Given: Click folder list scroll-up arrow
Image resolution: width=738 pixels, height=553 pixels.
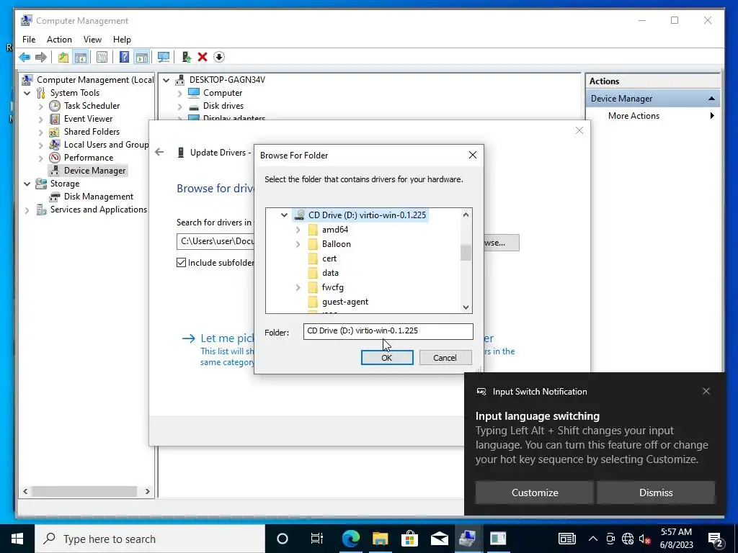Looking at the screenshot, I should (466, 215).
